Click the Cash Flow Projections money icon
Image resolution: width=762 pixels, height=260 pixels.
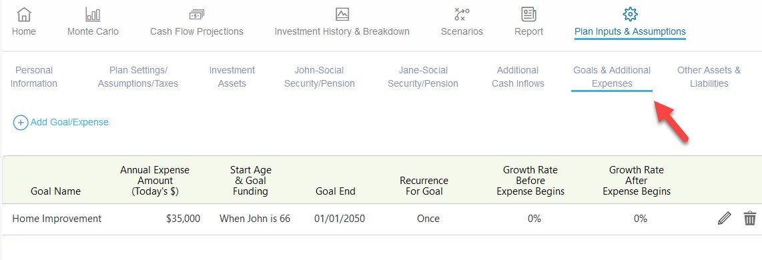coord(196,14)
